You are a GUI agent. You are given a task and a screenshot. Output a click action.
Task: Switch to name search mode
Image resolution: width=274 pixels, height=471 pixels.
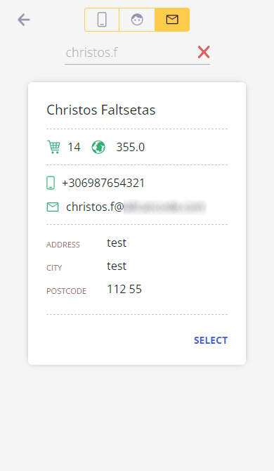(137, 20)
